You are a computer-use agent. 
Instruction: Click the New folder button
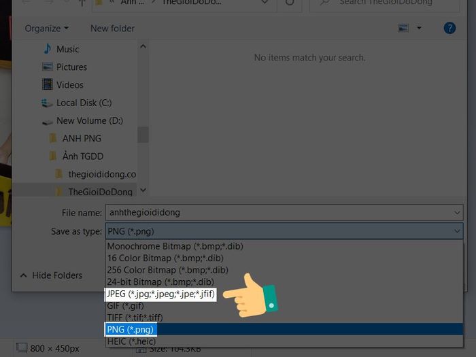point(112,29)
